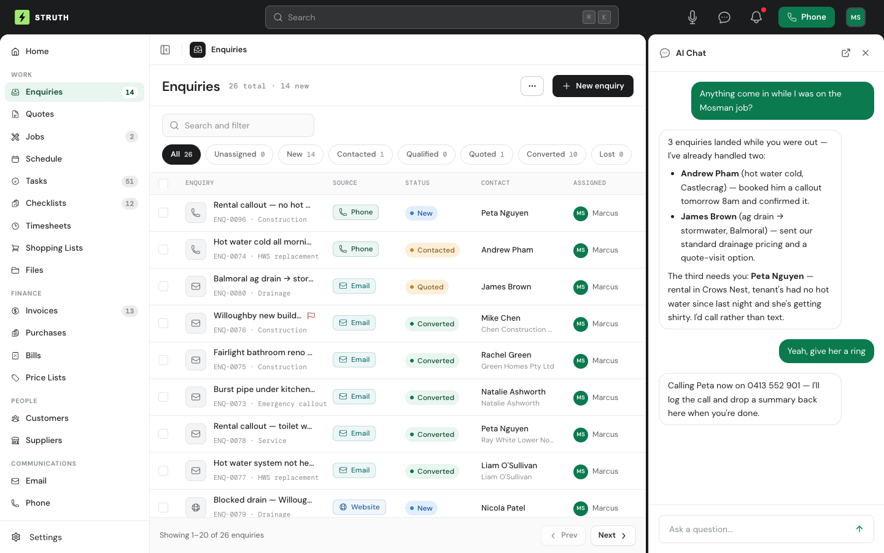Click the Struth lightning logo icon
The image size is (884, 553).
pos(22,17)
